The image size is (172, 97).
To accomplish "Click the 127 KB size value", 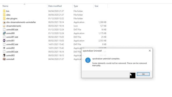I will (103, 26).
